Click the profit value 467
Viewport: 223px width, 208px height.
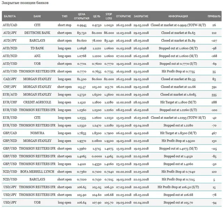click(x=214, y=133)
